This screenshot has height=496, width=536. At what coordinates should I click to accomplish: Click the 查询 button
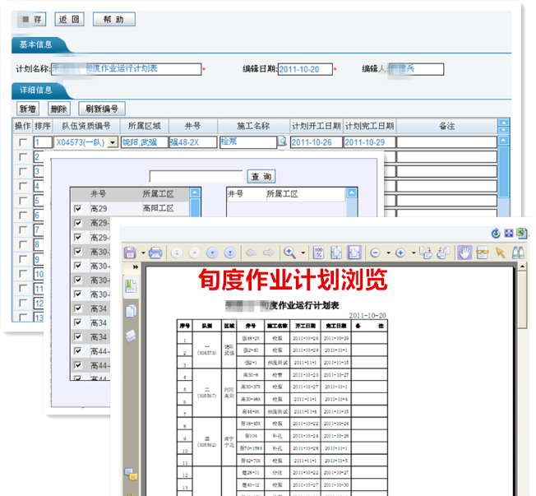(x=261, y=177)
